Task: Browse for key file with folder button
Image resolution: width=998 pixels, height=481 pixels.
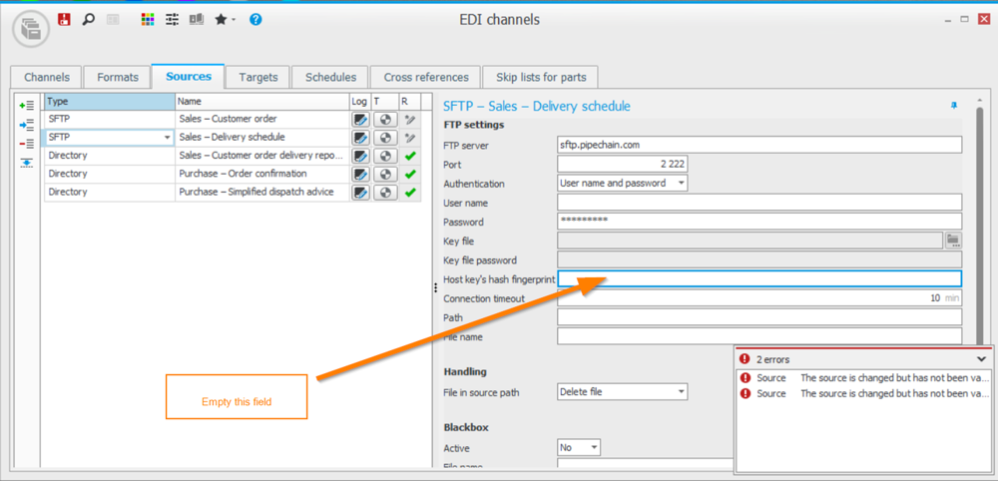Action: [x=953, y=240]
